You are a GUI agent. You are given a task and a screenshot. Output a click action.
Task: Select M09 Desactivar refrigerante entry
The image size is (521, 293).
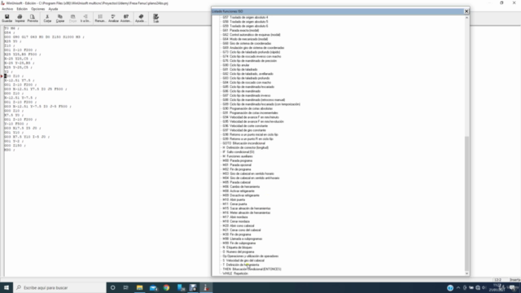point(241,195)
